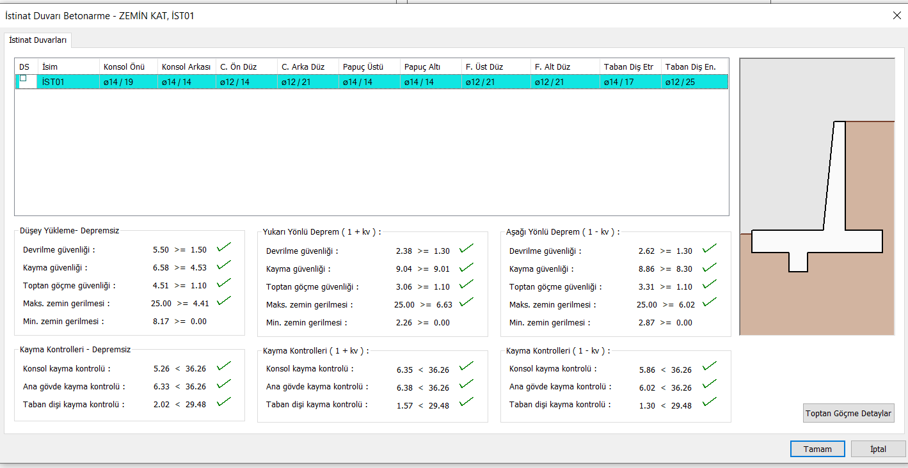
Task: Click the retaining wall section preview
Action: pyautogui.click(x=817, y=197)
